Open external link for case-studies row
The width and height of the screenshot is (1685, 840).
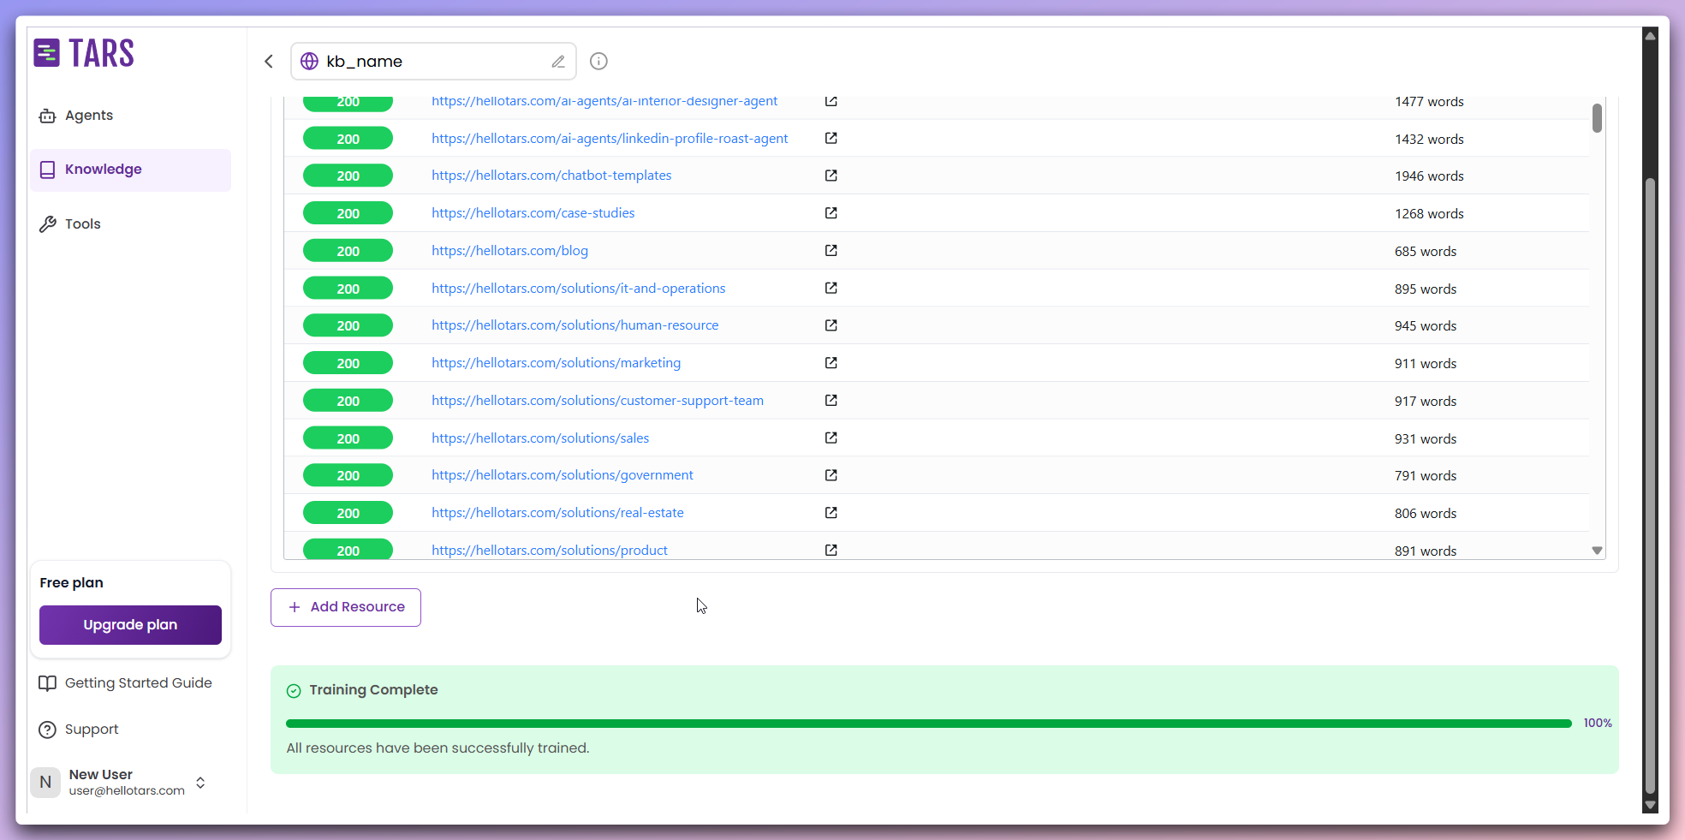pos(831,213)
